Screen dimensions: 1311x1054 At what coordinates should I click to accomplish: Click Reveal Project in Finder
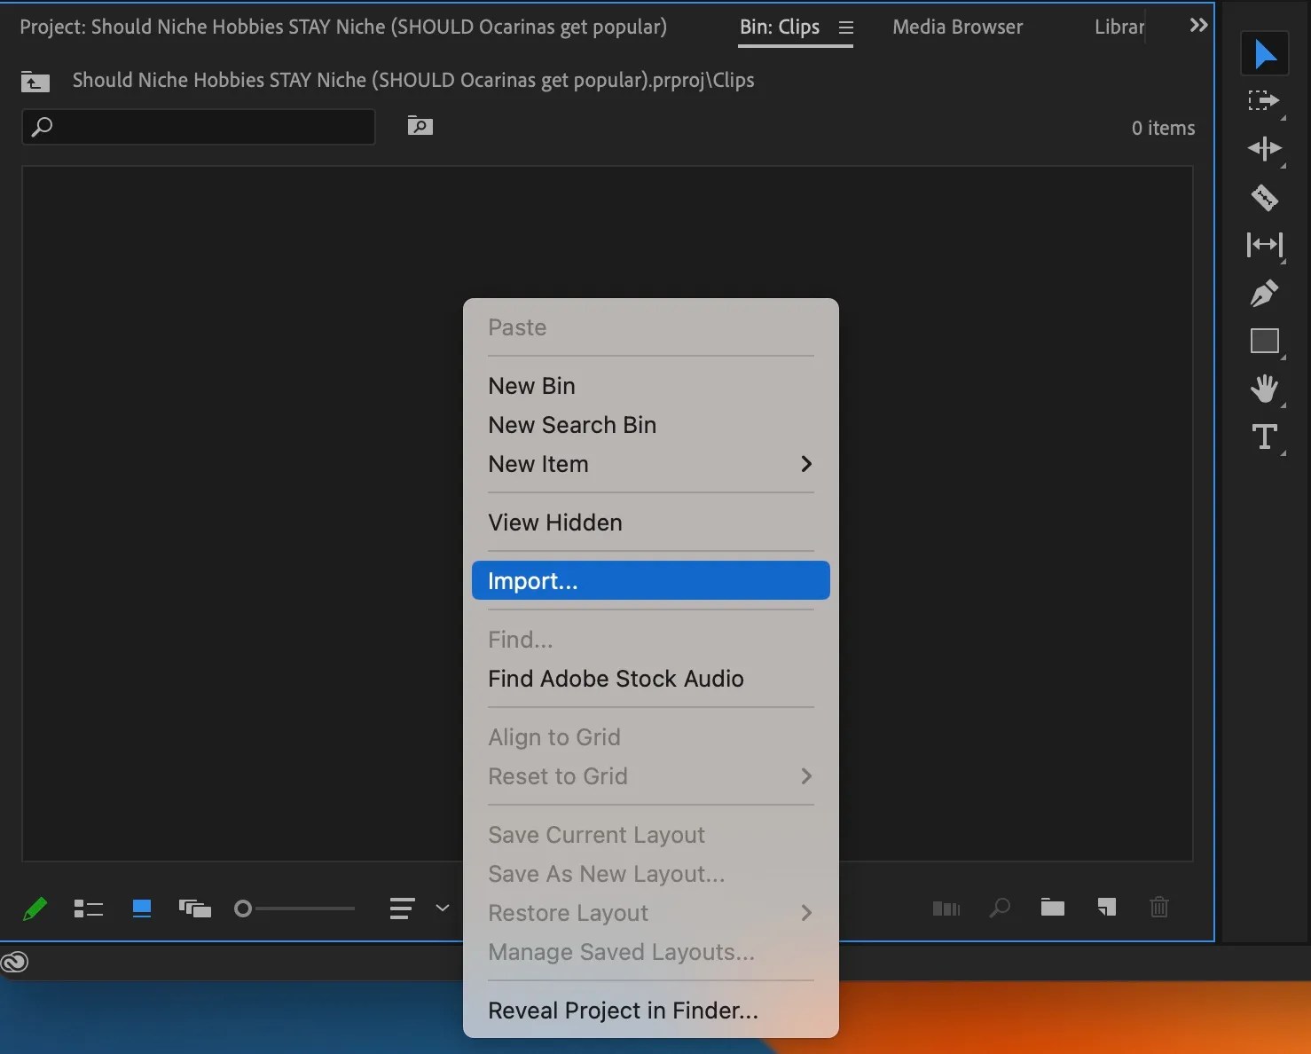pos(621,1011)
